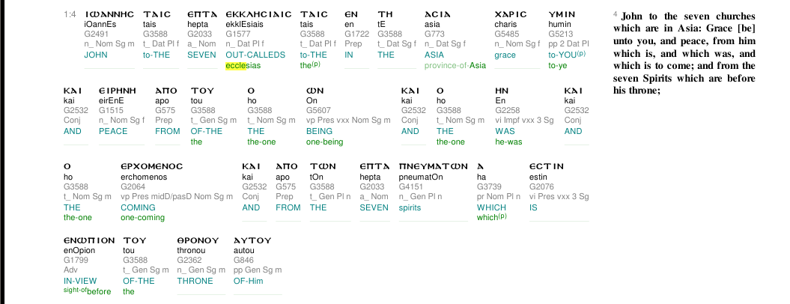The image size is (790, 304).
Task: Select the transliteration erchomenos
Action: pos(144,177)
